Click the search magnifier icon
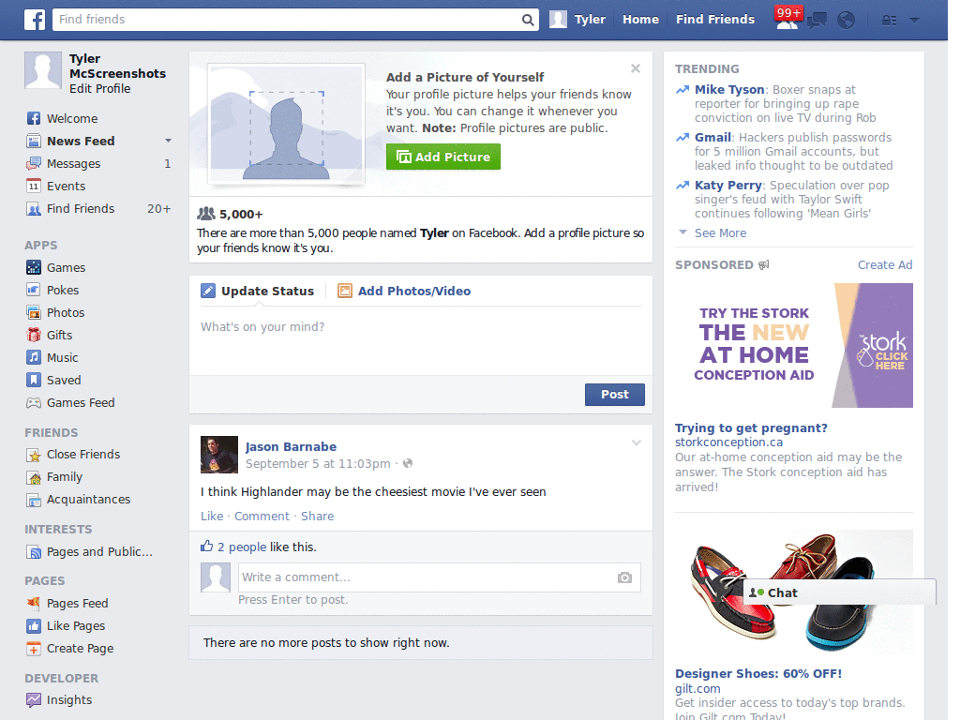This screenshot has width=960, height=720. click(x=527, y=20)
